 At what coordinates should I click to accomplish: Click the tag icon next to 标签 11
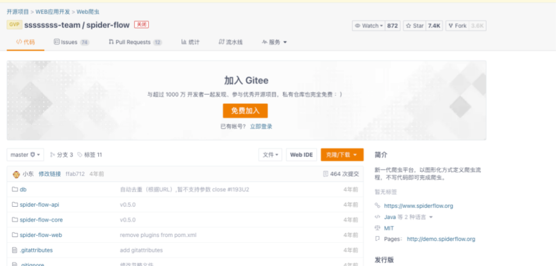click(80, 155)
